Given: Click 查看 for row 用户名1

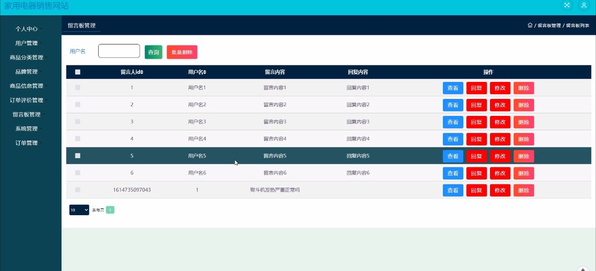Looking at the screenshot, I should [453, 88].
